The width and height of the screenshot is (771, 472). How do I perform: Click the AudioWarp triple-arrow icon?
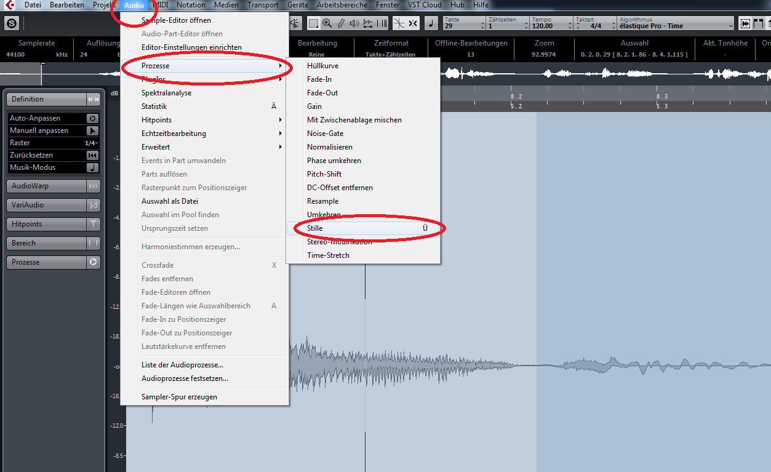click(93, 186)
